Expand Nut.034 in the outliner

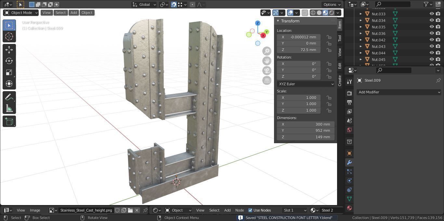click(x=360, y=20)
